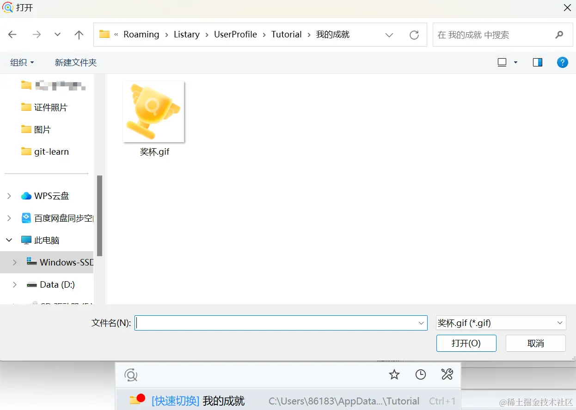
Task: Open the 奖杯.gif (*.gif) file type dropdown
Action: point(501,323)
